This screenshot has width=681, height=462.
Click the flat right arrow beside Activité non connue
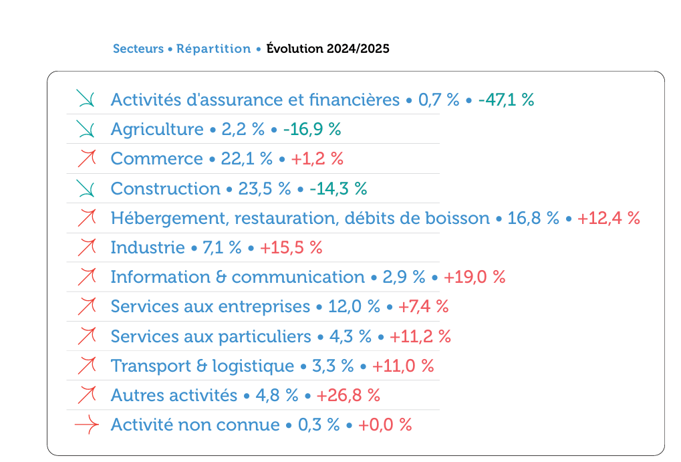point(86,424)
